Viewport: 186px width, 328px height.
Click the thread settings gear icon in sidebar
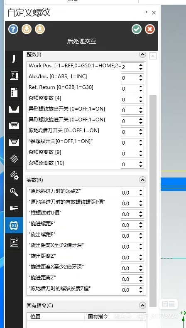pos(14,175)
